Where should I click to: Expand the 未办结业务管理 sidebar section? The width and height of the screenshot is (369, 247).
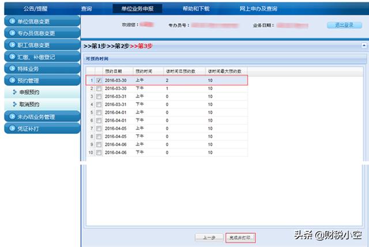(42, 117)
